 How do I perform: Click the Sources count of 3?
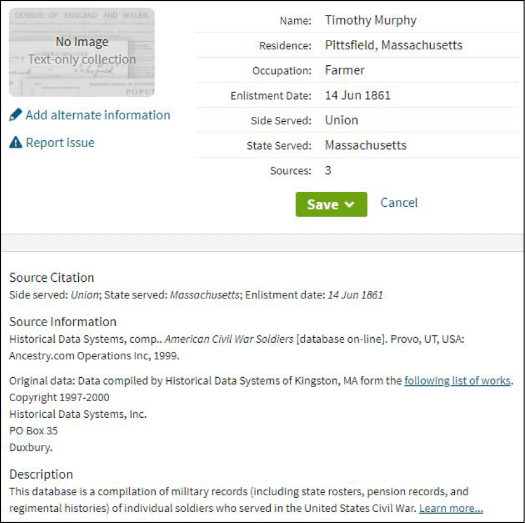coord(328,170)
